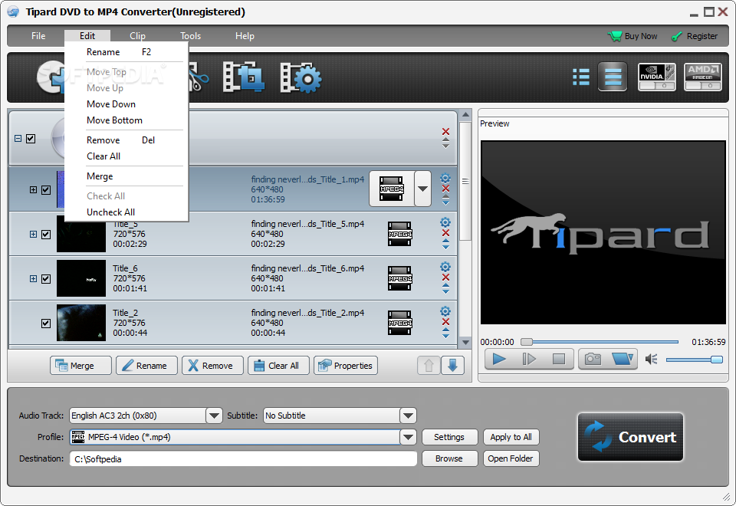
Task: Expand the Title_1 row node
Action: pyautogui.click(x=33, y=189)
